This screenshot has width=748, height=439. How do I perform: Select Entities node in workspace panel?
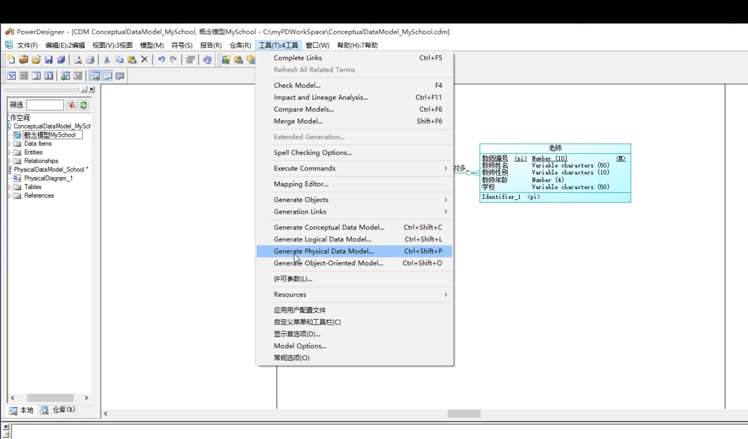pyautogui.click(x=33, y=152)
